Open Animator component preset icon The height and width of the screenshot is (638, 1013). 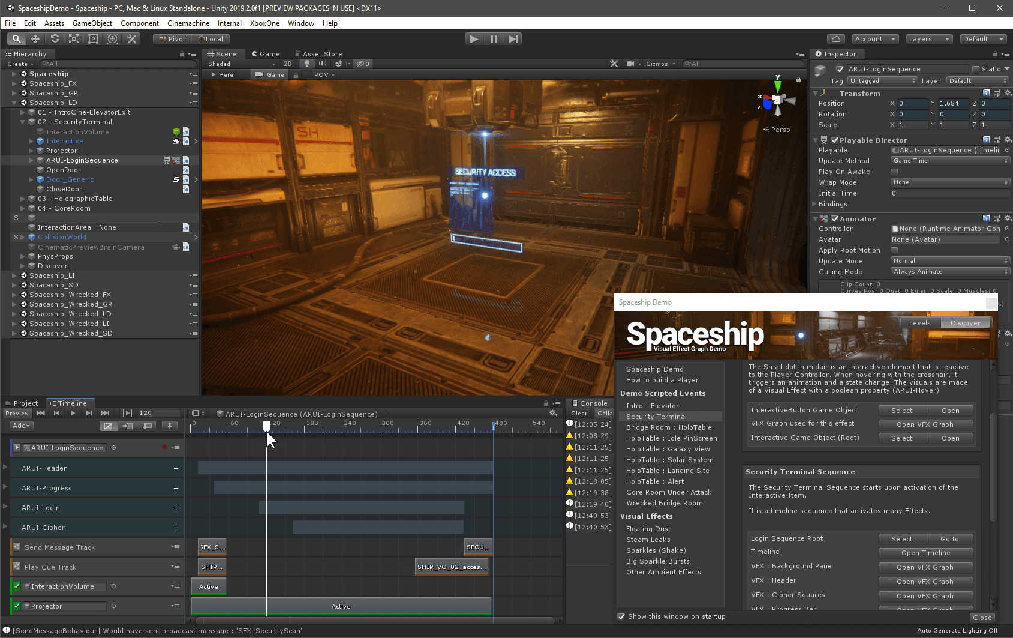point(997,218)
